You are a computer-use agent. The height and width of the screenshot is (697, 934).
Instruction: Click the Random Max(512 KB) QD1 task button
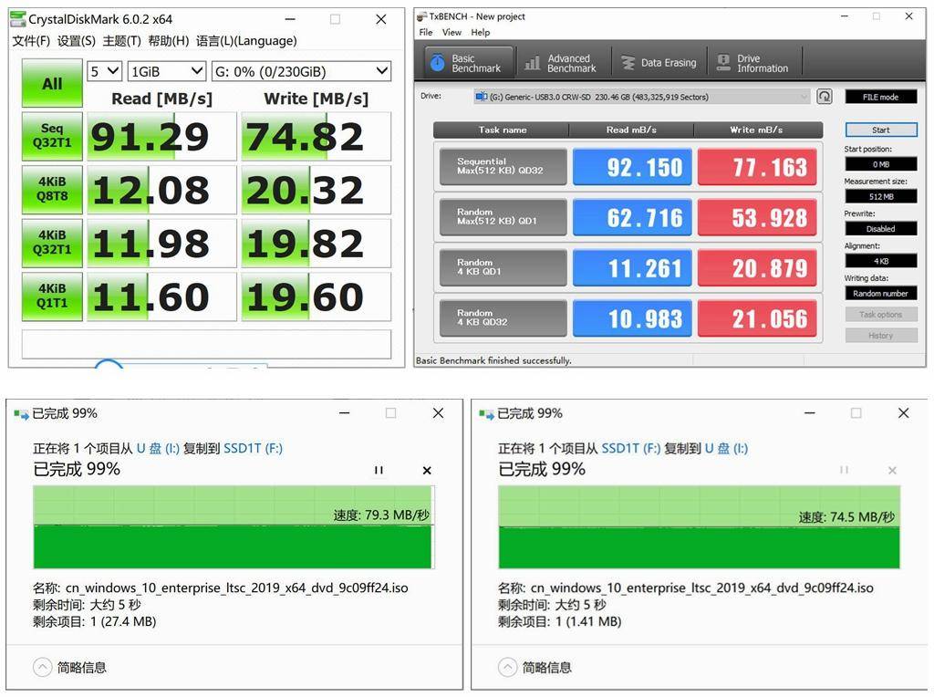coord(503,217)
